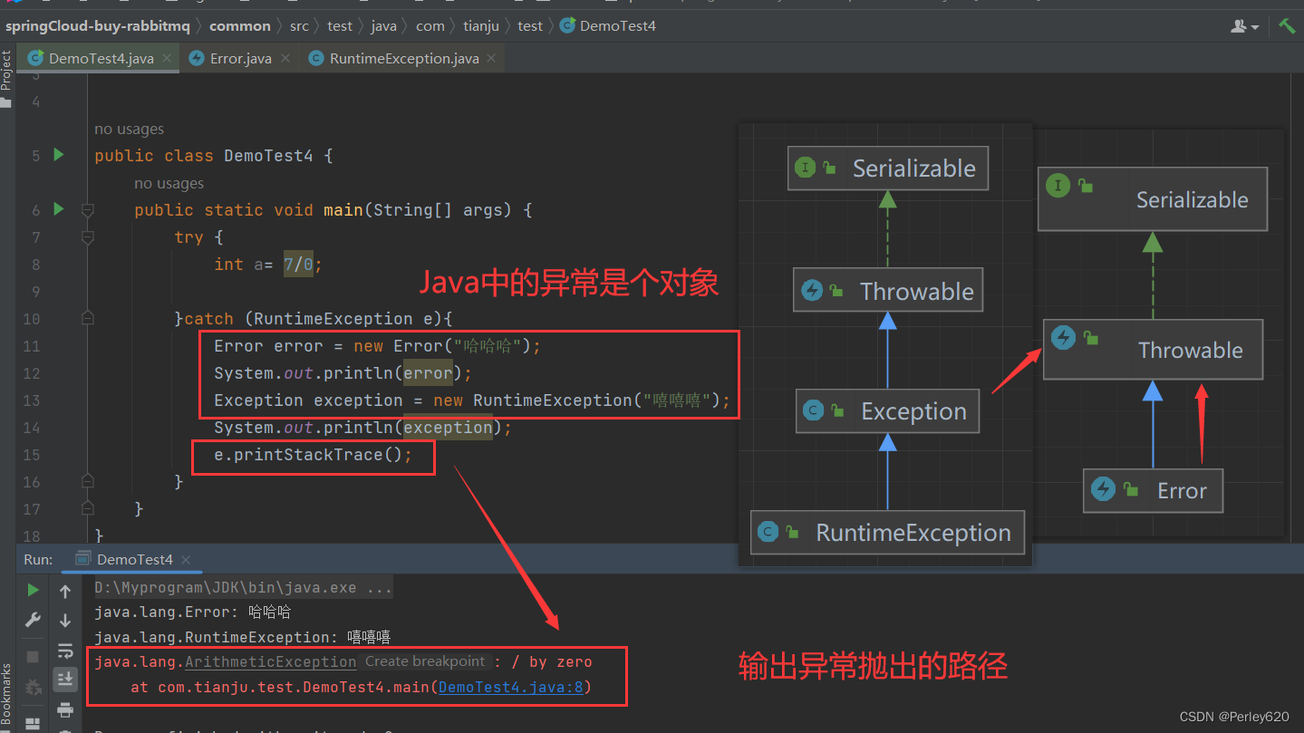Collapse catch block fold marker on line 10
This screenshot has height=733, width=1304.
tap(88, 319)
